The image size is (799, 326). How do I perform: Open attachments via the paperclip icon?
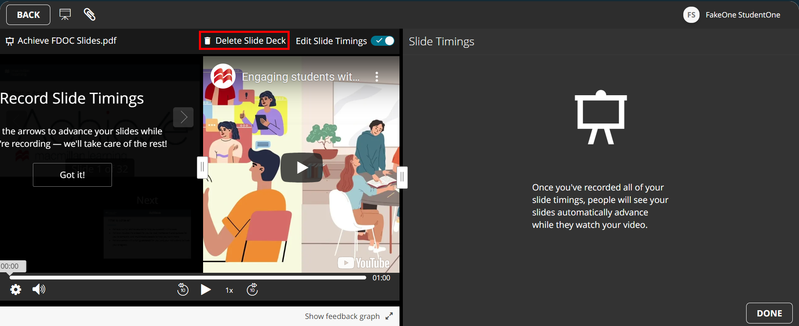(x=89, y=15)
